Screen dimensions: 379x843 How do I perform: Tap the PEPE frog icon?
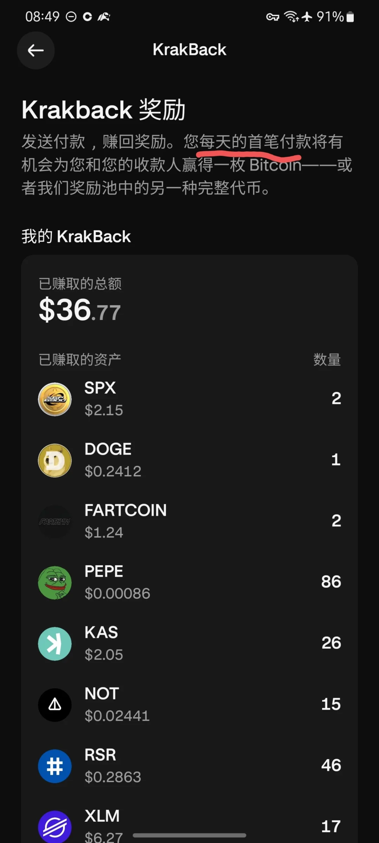(55, 583)
